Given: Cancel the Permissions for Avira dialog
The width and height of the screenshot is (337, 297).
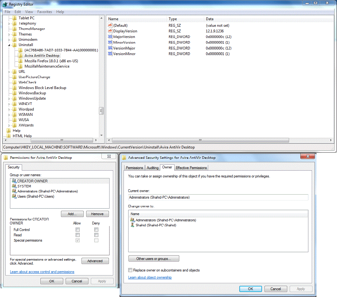Looking at the screenshot, I should point(77,281).
